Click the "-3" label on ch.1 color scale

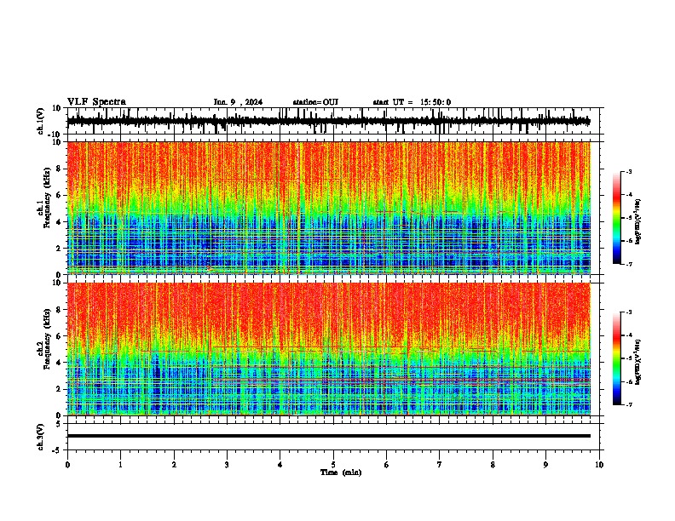point(629,172)
